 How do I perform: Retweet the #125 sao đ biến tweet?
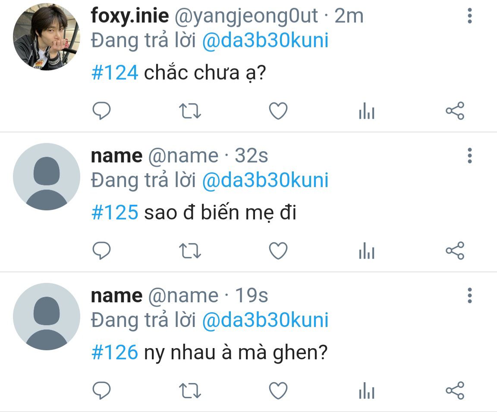190,251
